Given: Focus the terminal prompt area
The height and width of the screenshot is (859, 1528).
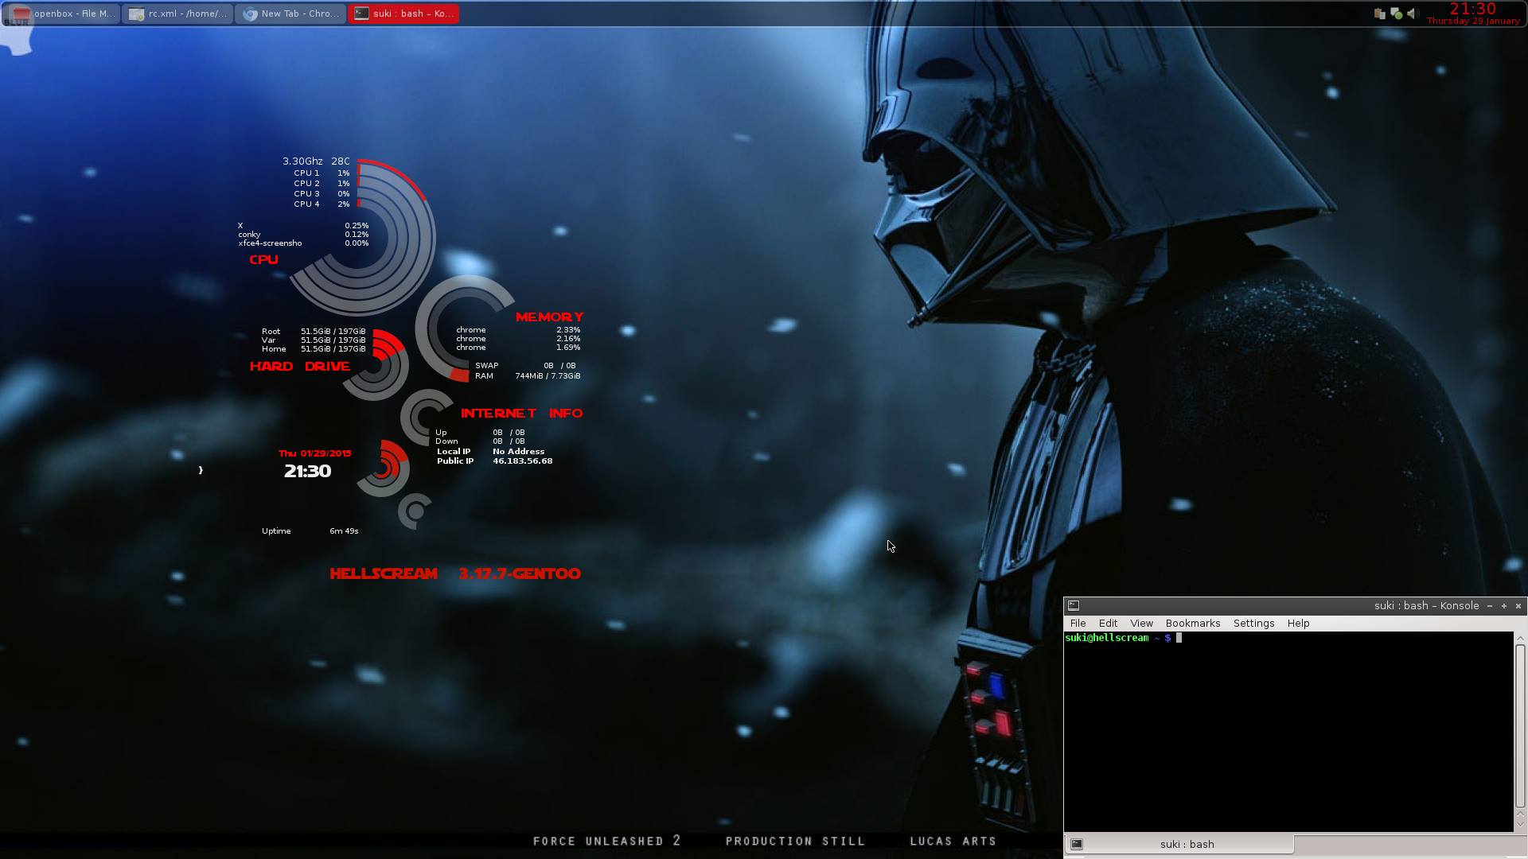Looking at the screenshot, I should (x=1288, y=732).
